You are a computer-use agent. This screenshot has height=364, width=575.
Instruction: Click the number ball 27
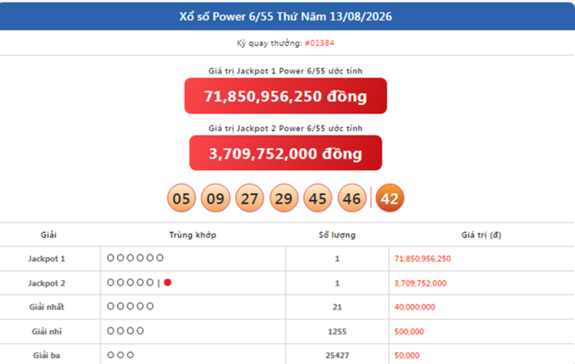coord(250,198)
